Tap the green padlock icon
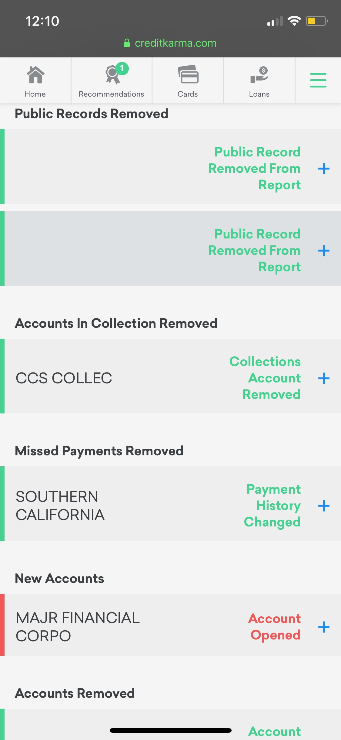341x740 pixels. (127, 43)
